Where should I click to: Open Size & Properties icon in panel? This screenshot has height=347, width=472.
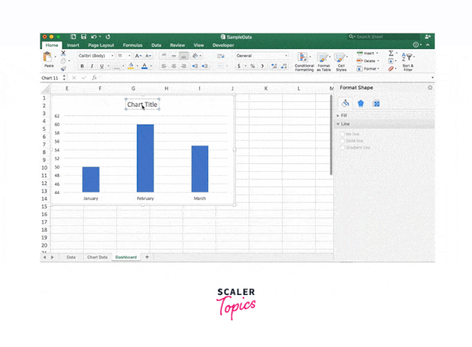click(x=376, y=103)
